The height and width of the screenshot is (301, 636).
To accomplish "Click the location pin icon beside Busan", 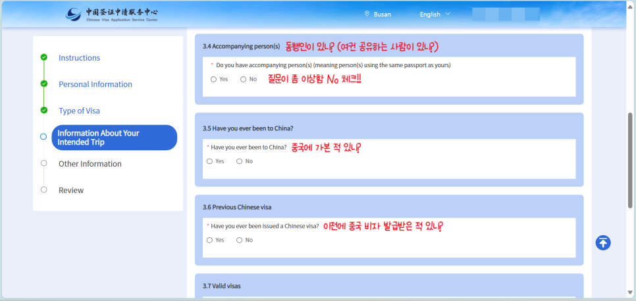I will point(367,14).
